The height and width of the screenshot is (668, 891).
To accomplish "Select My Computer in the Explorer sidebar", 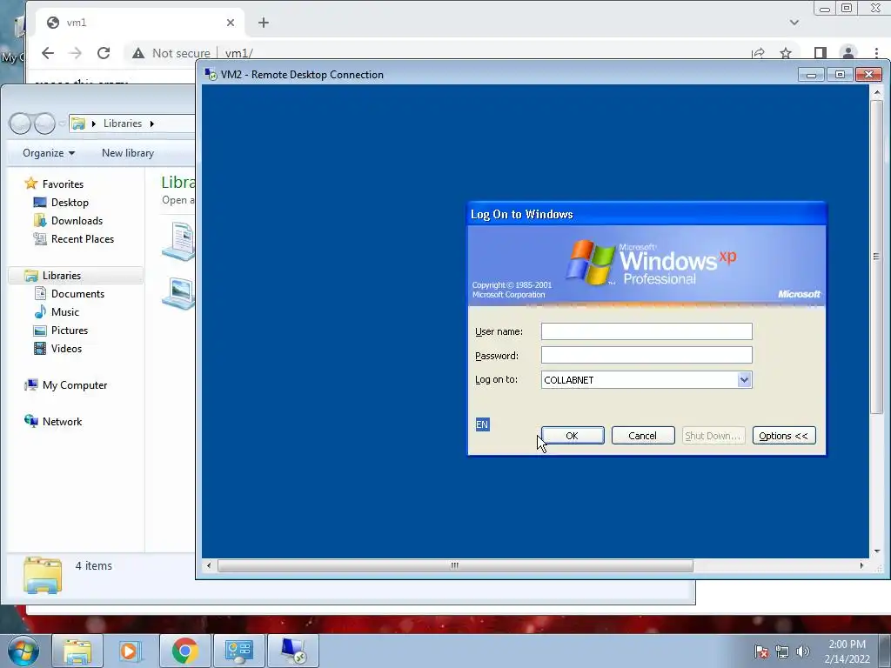I will pyautogui.click(x=75, y=385).
